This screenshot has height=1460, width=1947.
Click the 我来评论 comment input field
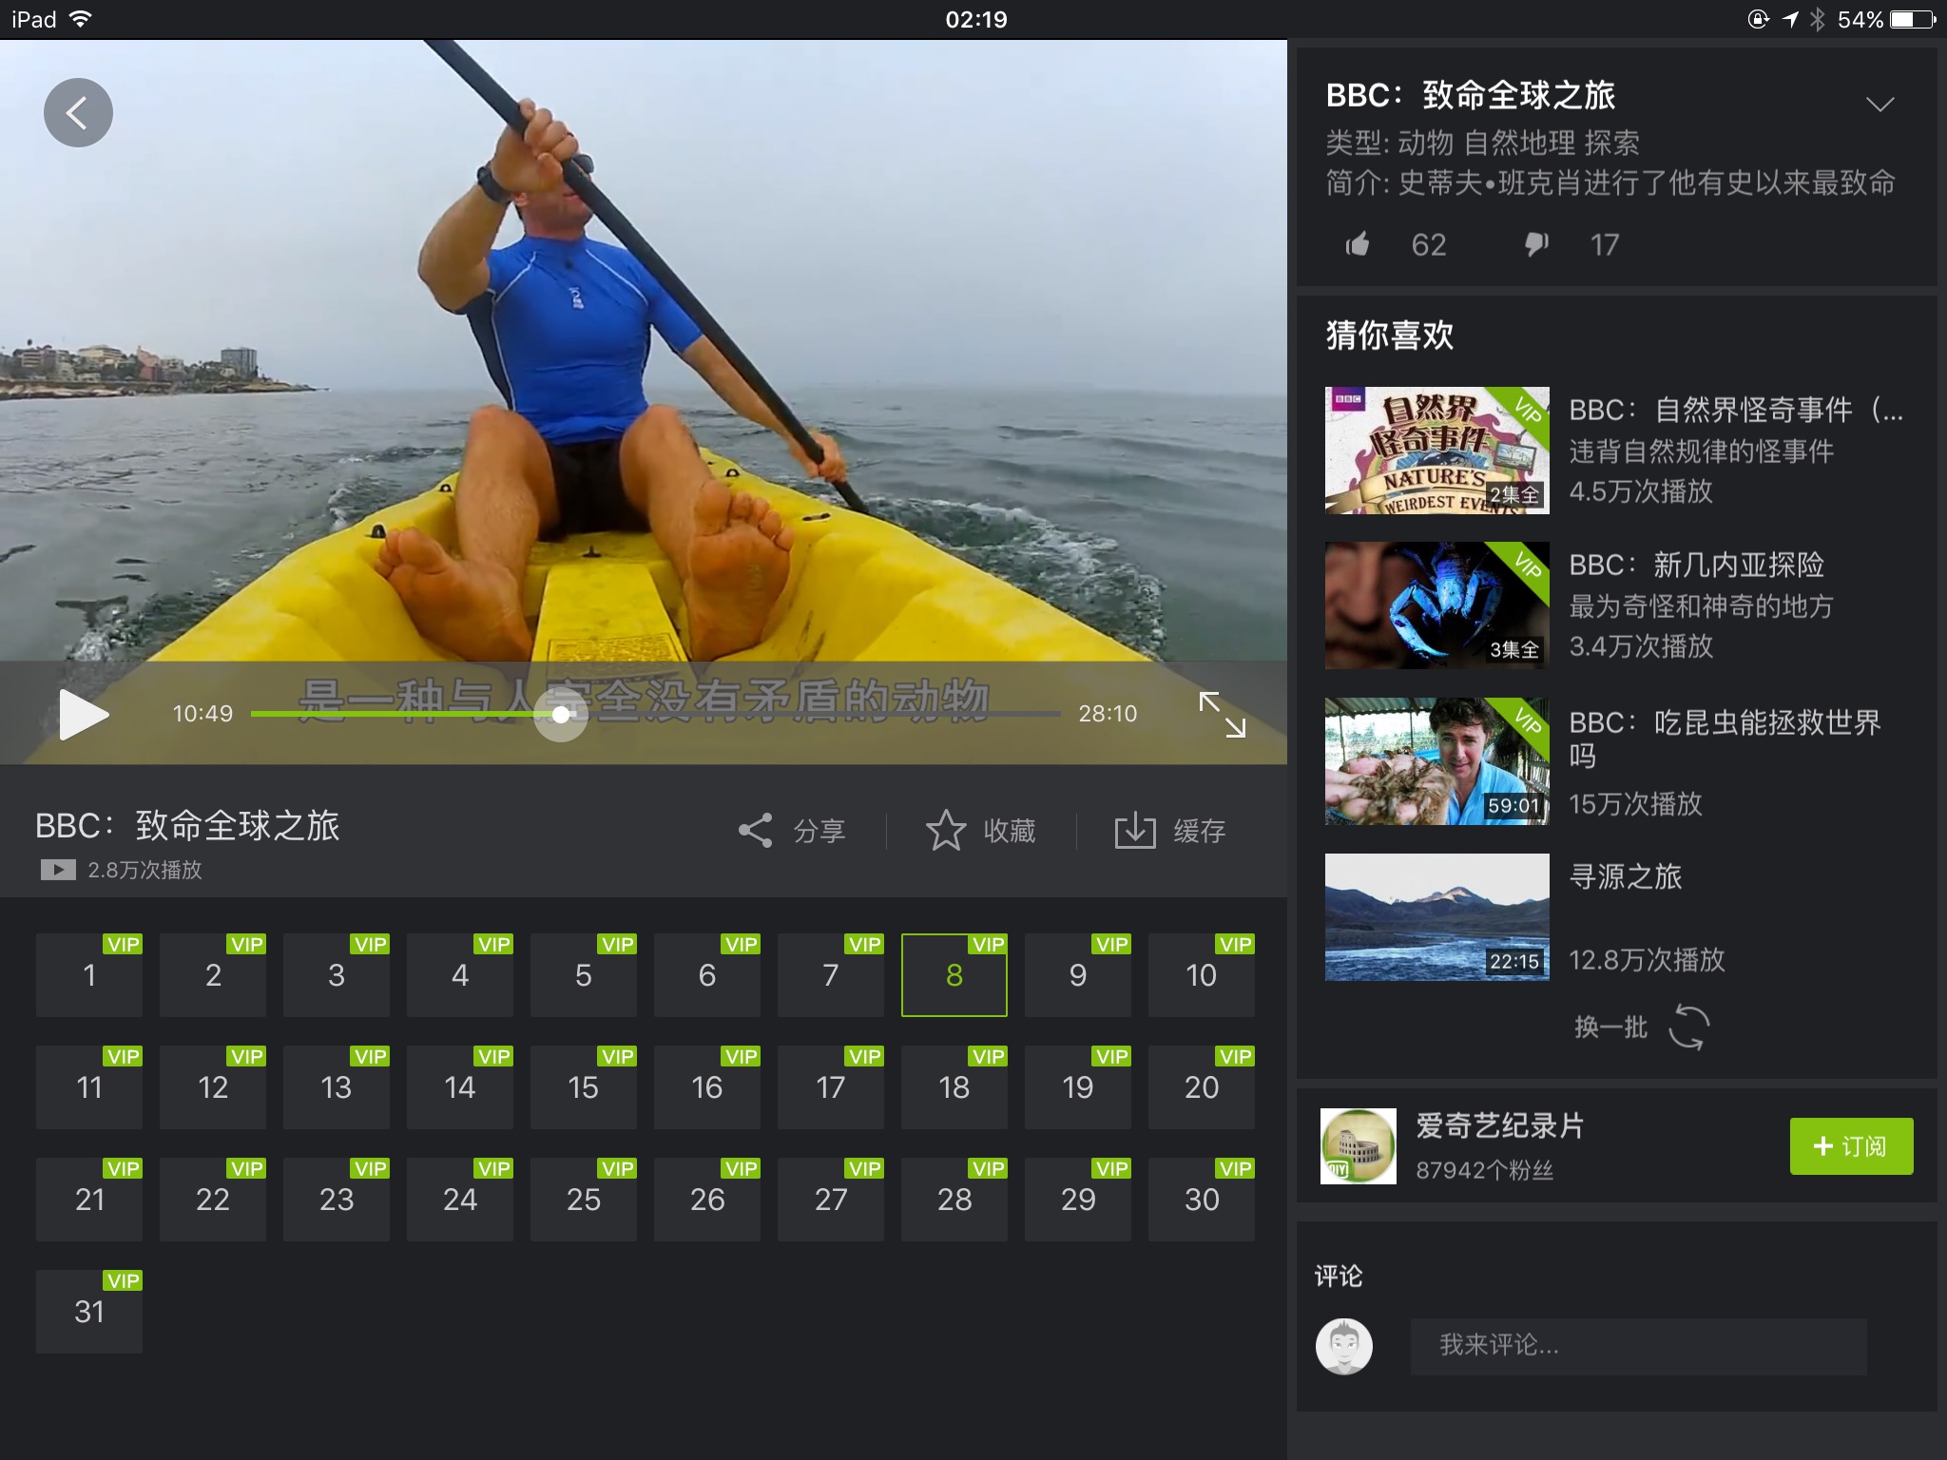pyautogui.click(x=1638, y=1345)
